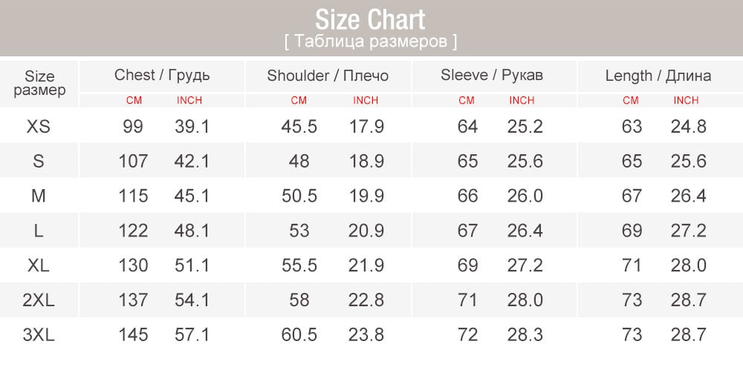Screen dimensions: 743x370
Task: Click the Size Chart title
Action: coord(370,19)
